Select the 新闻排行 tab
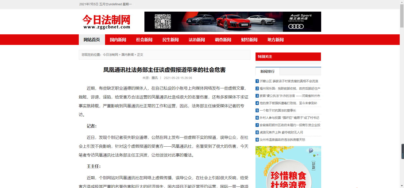404x188 pixels. point(267,71)
